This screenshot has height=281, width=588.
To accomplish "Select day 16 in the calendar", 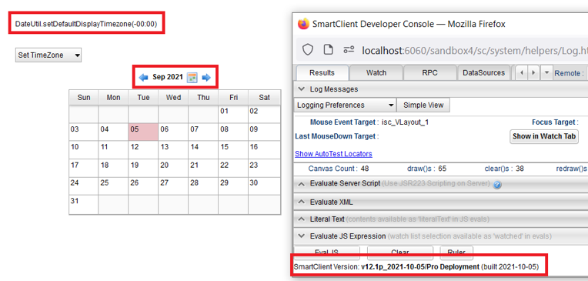I will pyautogui.click(x=264, y=149).
